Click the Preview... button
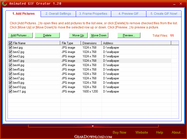 coord(129,35)
